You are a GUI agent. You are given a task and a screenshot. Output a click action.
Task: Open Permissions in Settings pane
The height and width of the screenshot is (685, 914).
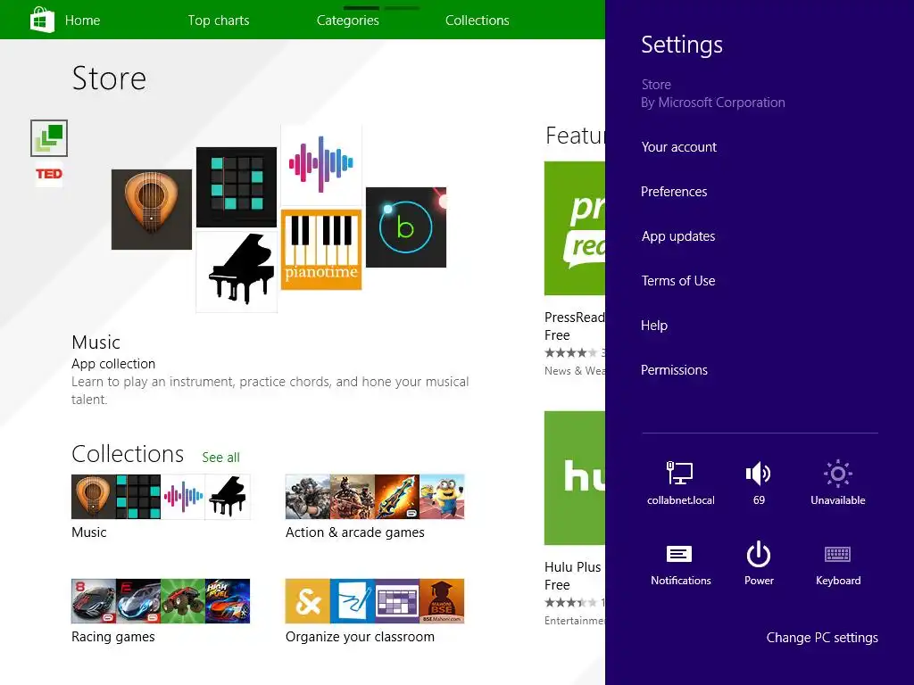coord(675,370)
